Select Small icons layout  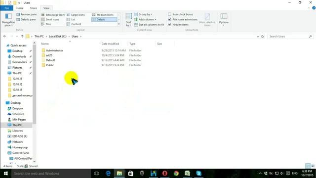pyautogui.click(x=50, y=19)
